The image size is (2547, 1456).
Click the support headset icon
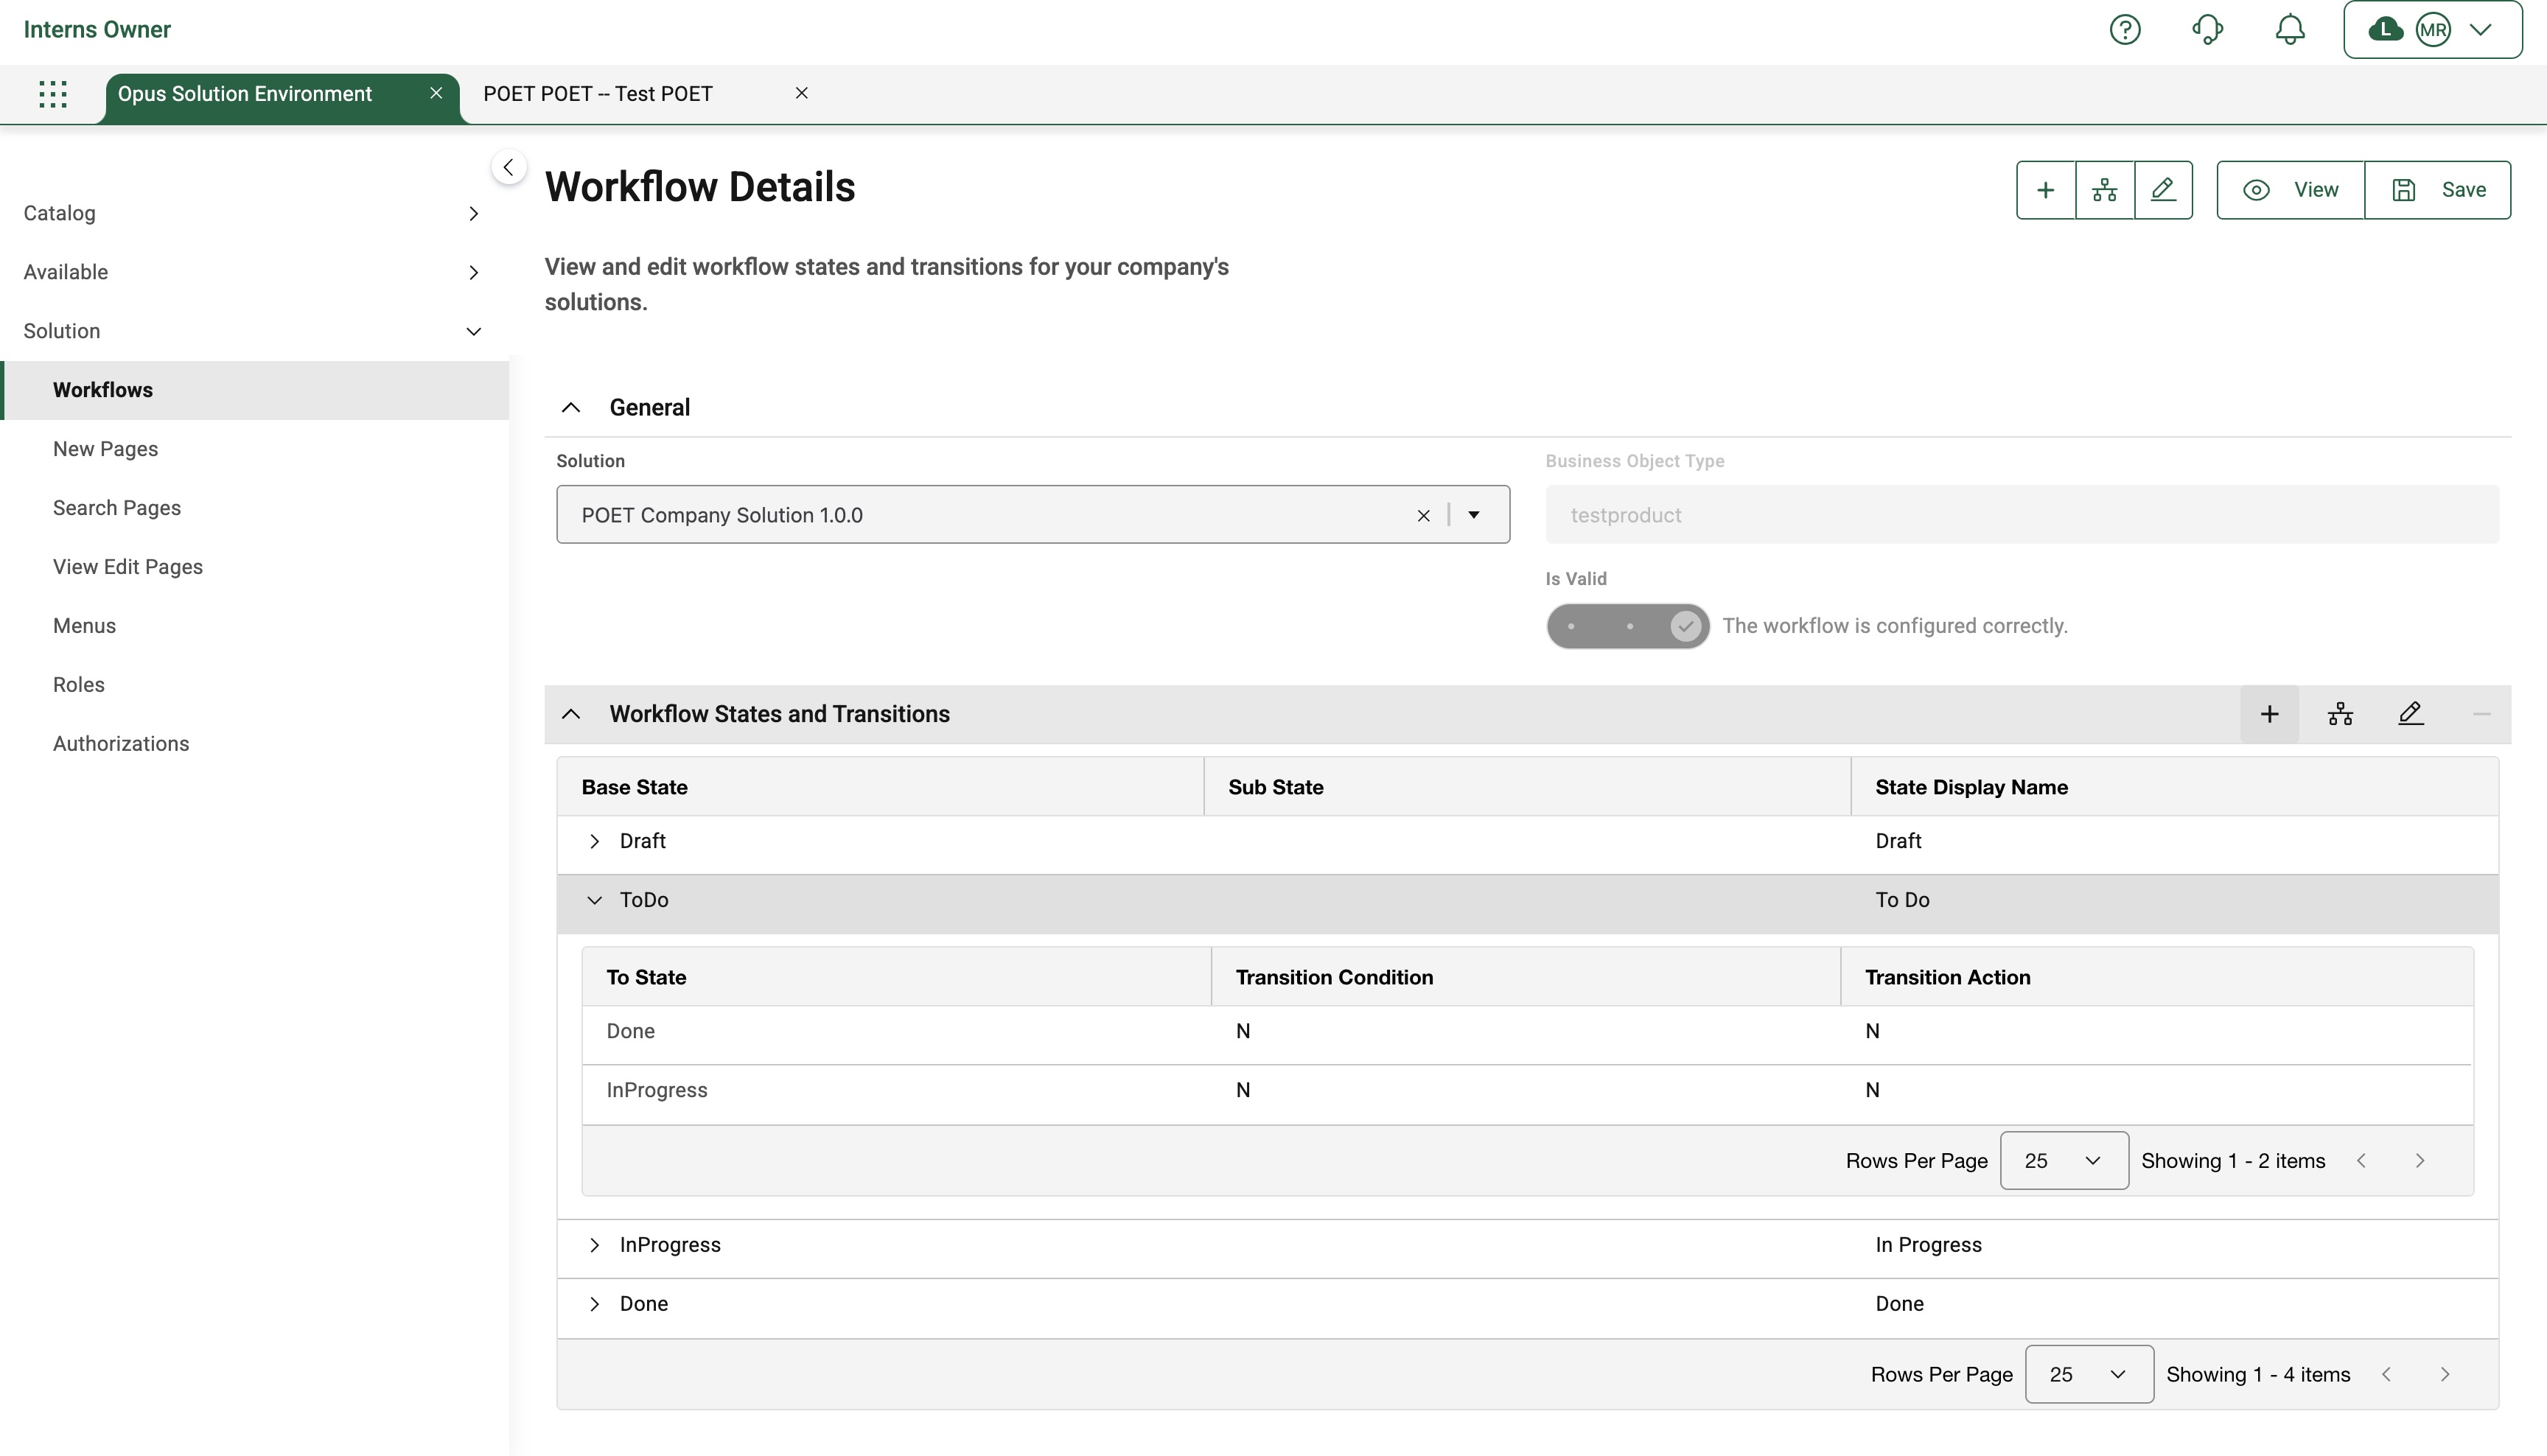[2207, 30]
